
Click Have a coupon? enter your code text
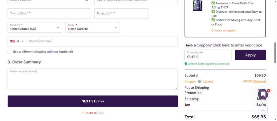(x=223, y=45)
